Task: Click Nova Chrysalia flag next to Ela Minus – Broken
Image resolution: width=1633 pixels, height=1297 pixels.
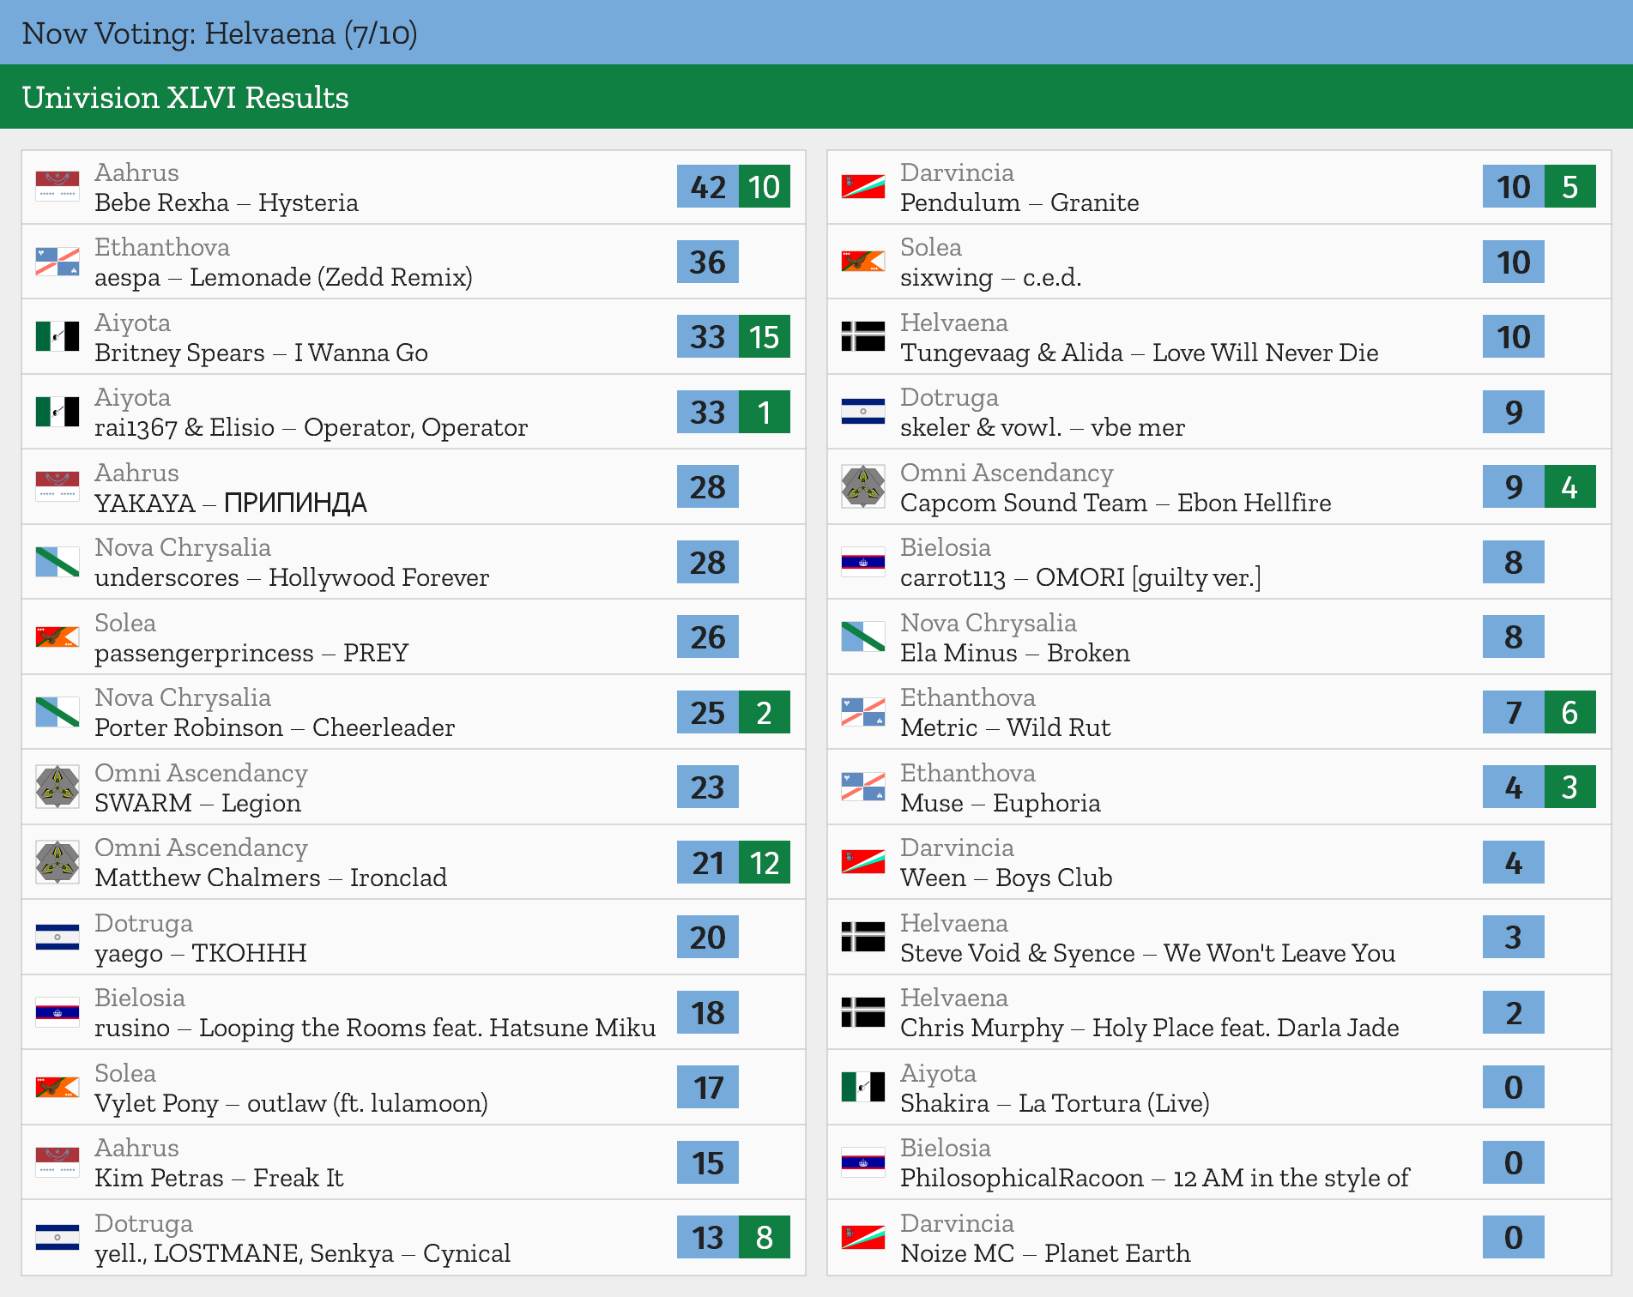Action: pyautogui.click(x=863, y=637)
